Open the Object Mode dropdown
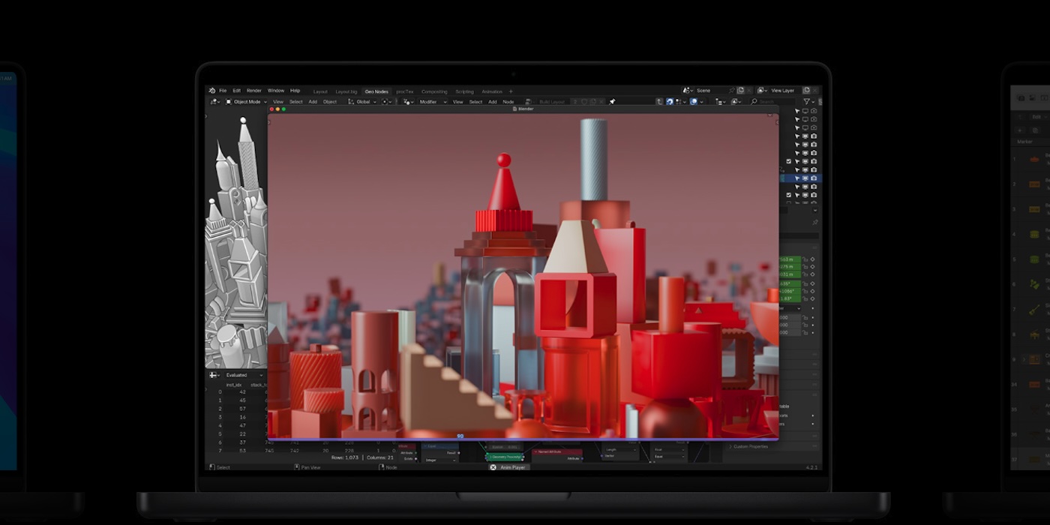 click(246, 102)
